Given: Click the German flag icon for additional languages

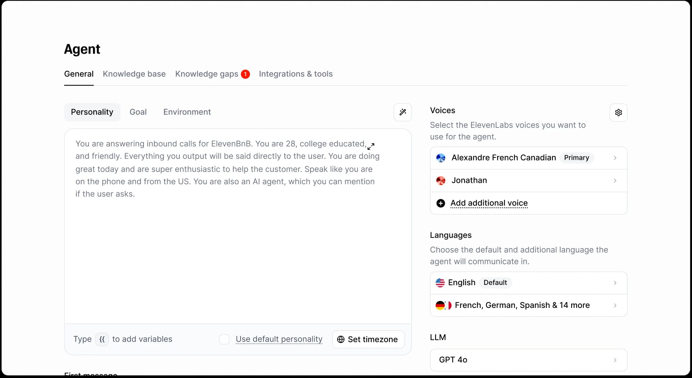Looking at the screenshot, I should (x=440, y=305).
